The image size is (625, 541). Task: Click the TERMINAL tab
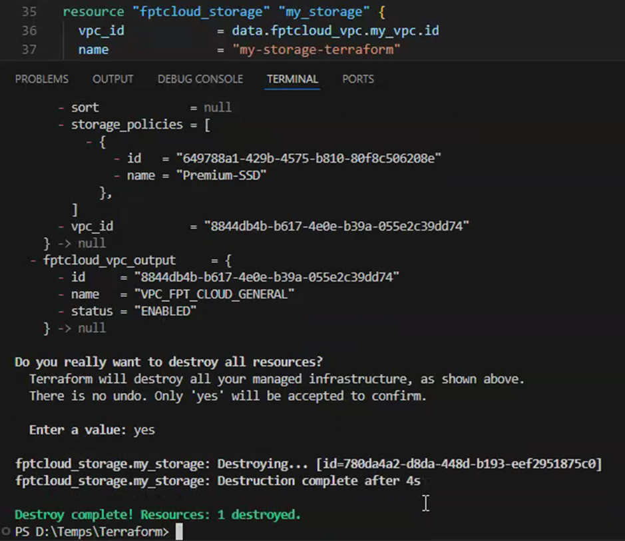[292, 79]
